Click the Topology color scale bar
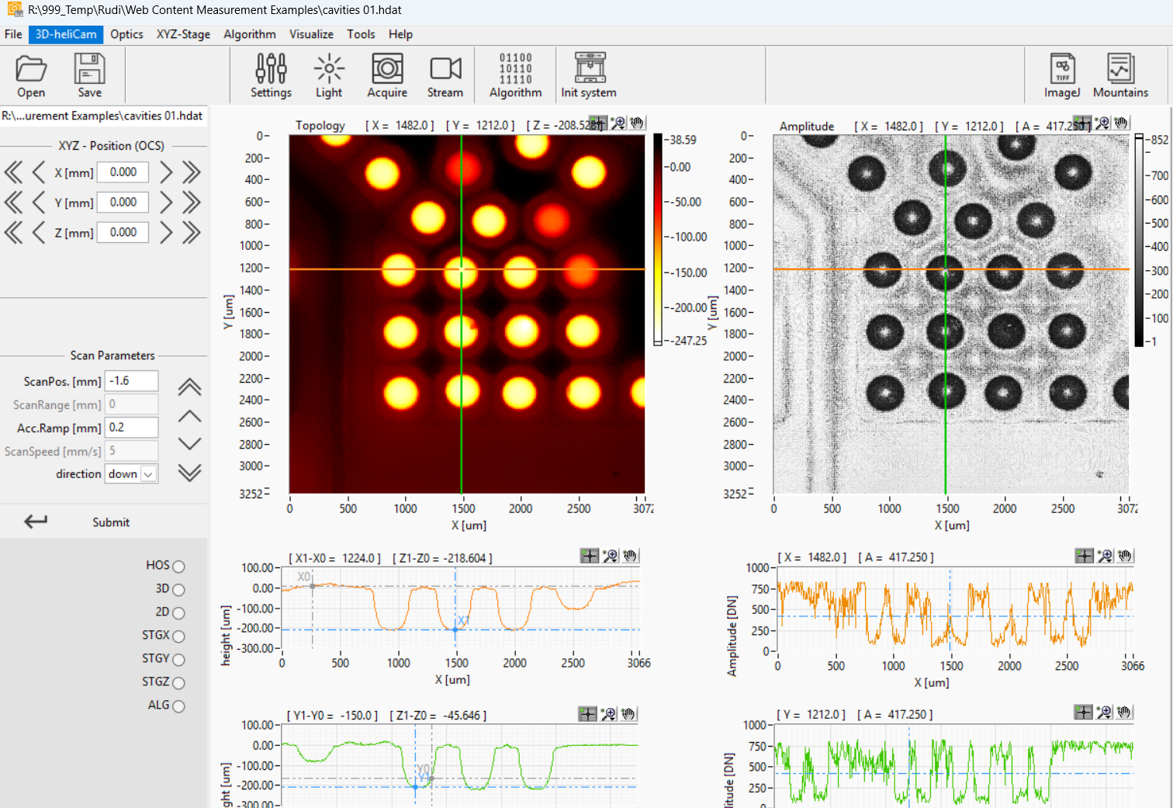The image size is (1173, 808). [x=658, y=239]
